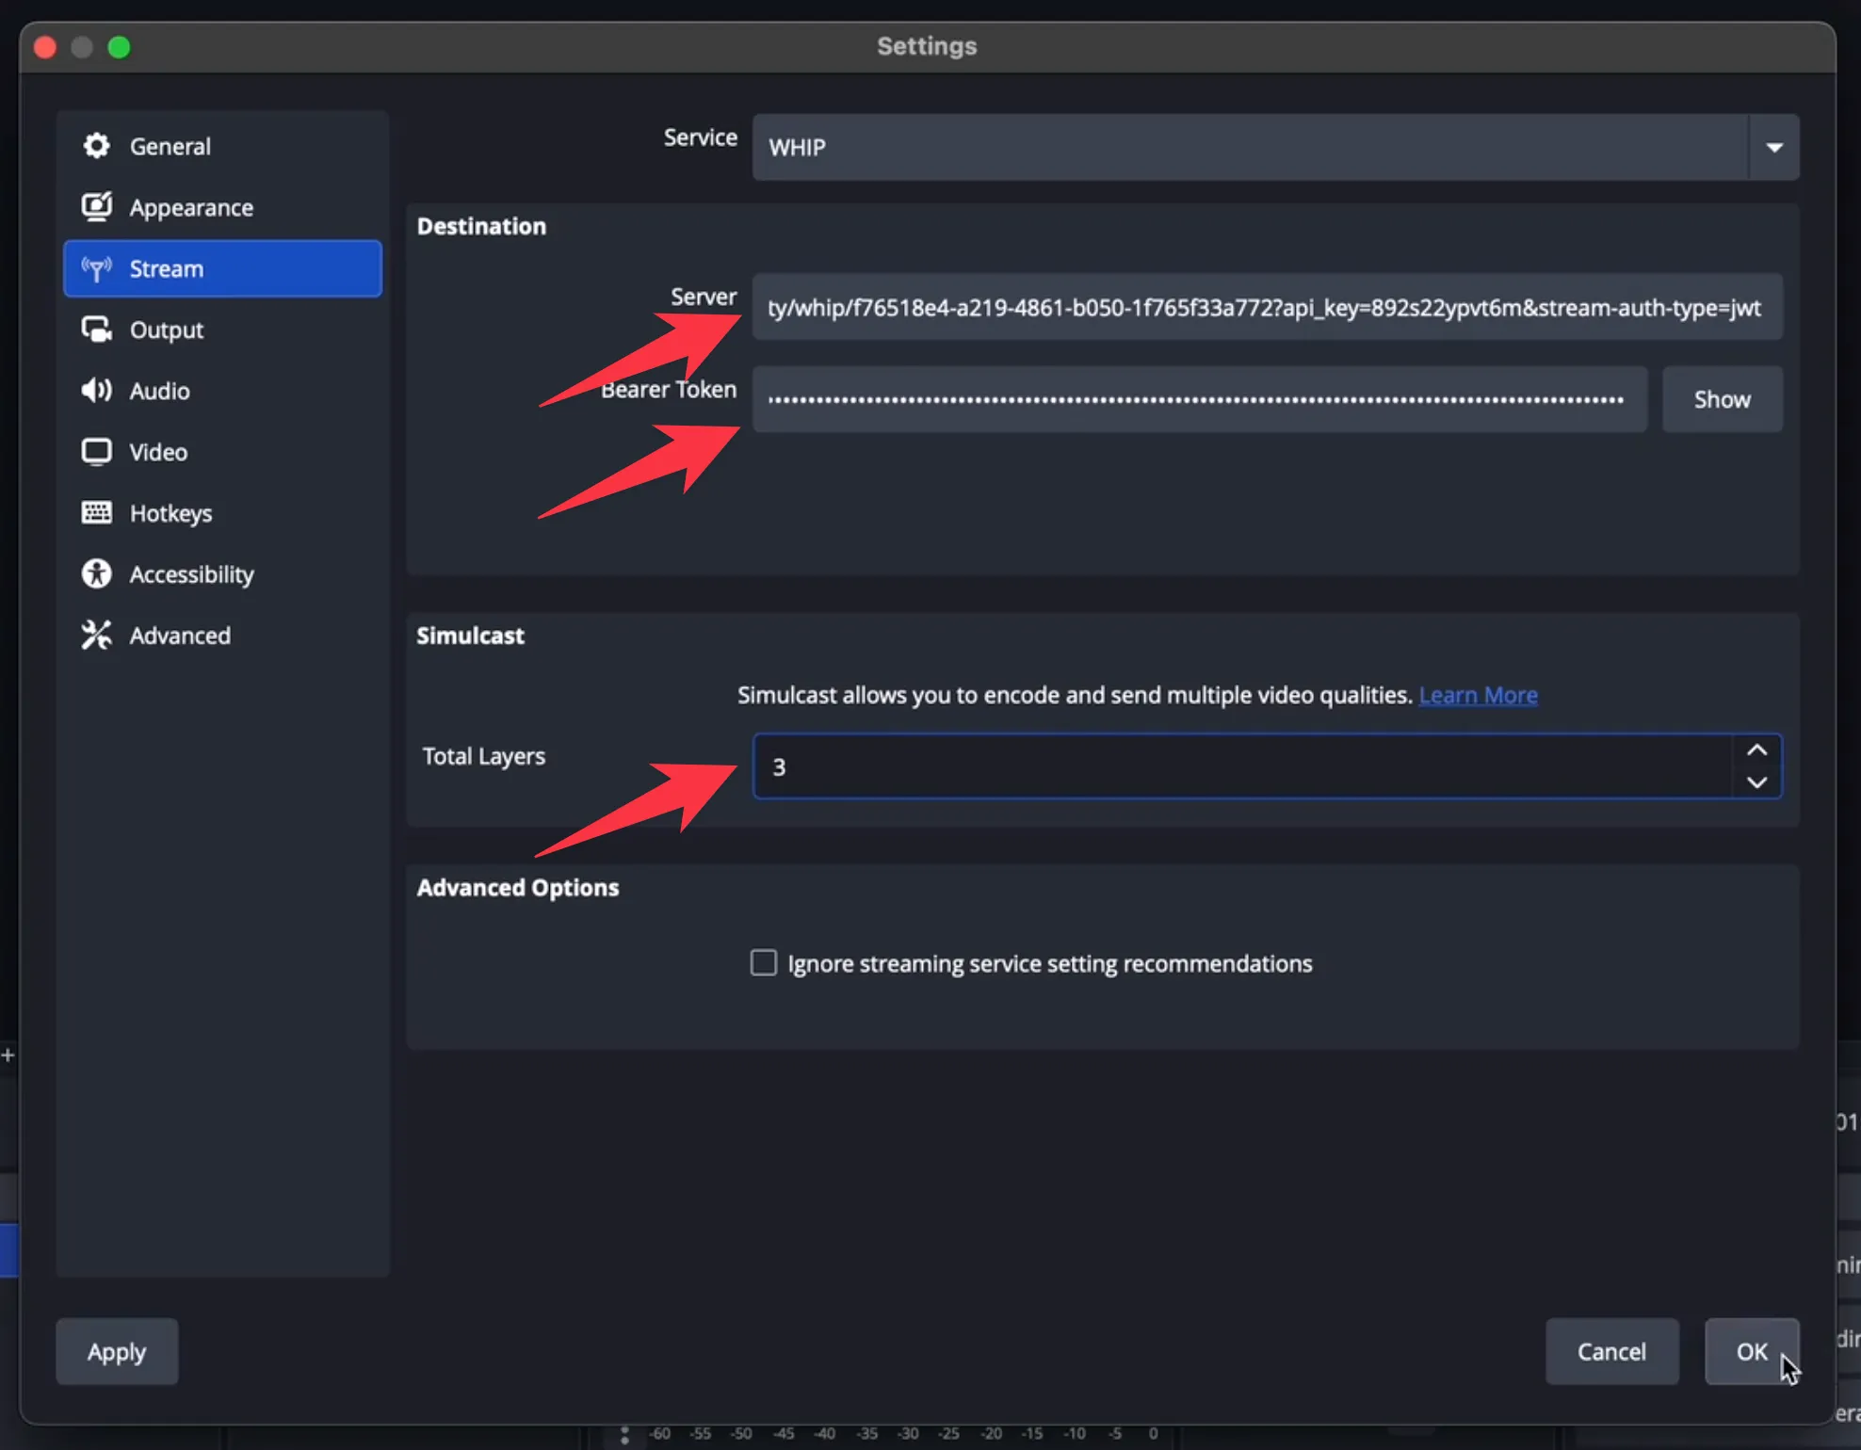Decrease Total Layers with down arrow
Image resolution: width=1861 pixels, height=1450 pixels.
(x=1756, y=783)
